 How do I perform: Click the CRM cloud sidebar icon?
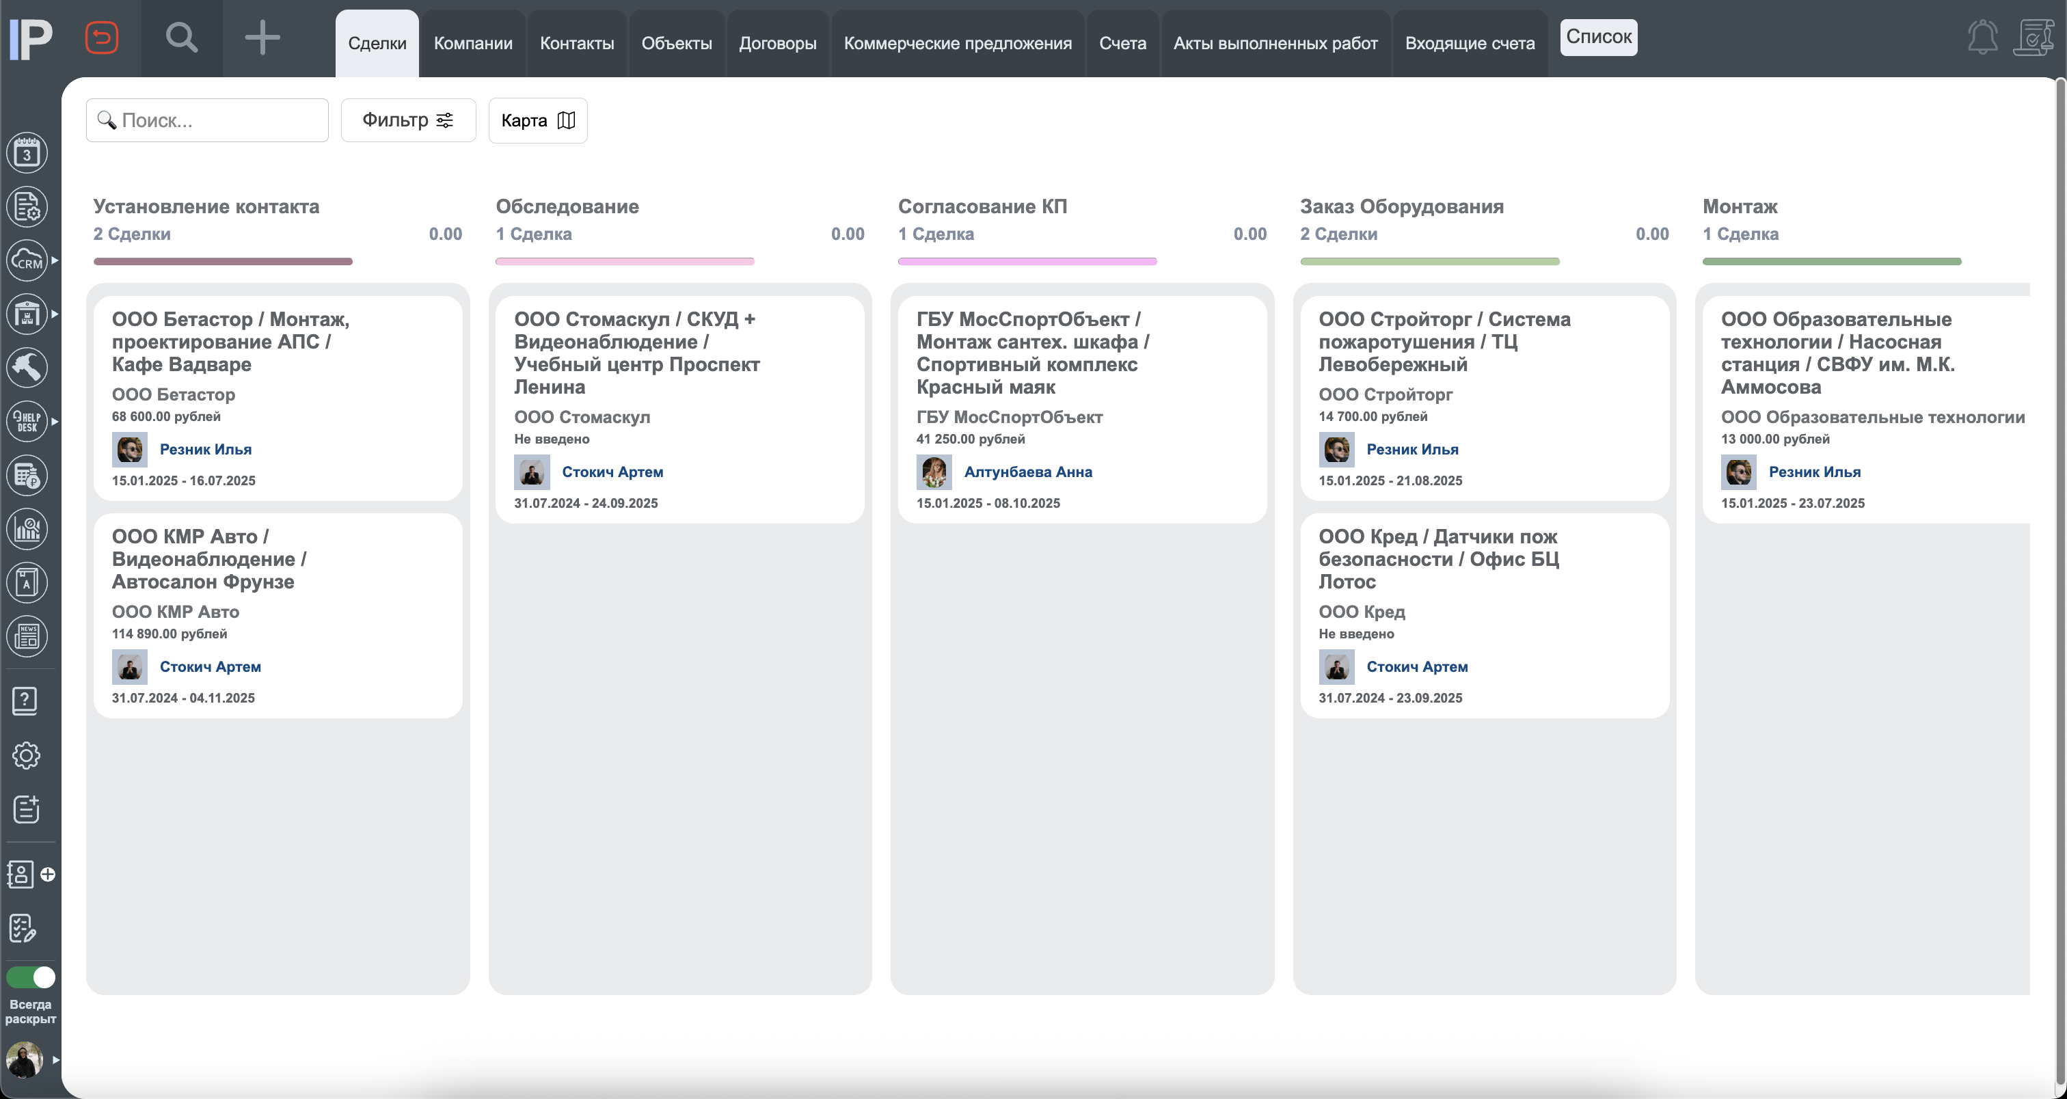27,260
